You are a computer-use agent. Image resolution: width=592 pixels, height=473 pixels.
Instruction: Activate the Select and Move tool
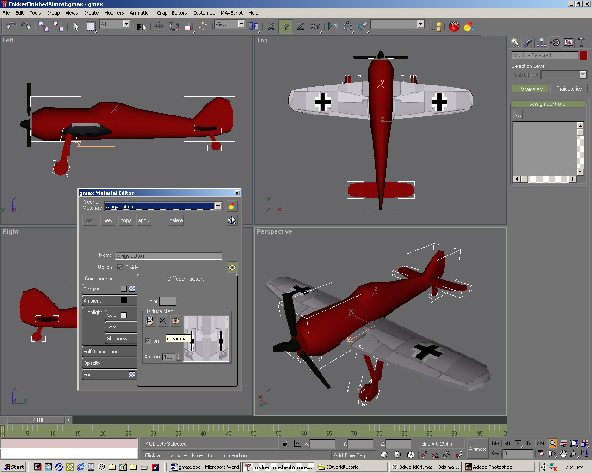pyautogui.click(x=159, y=26)
